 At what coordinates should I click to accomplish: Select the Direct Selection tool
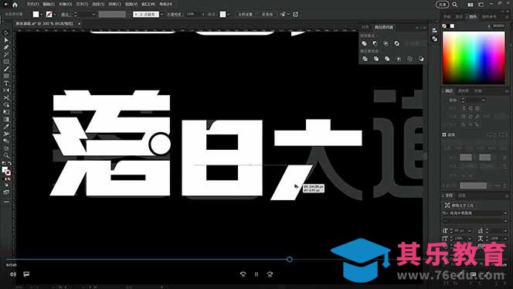(x=6, y=40)
